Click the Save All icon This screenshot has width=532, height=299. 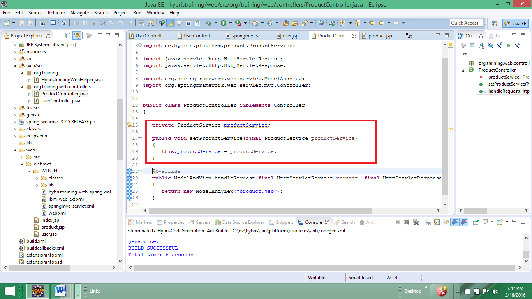30,23
